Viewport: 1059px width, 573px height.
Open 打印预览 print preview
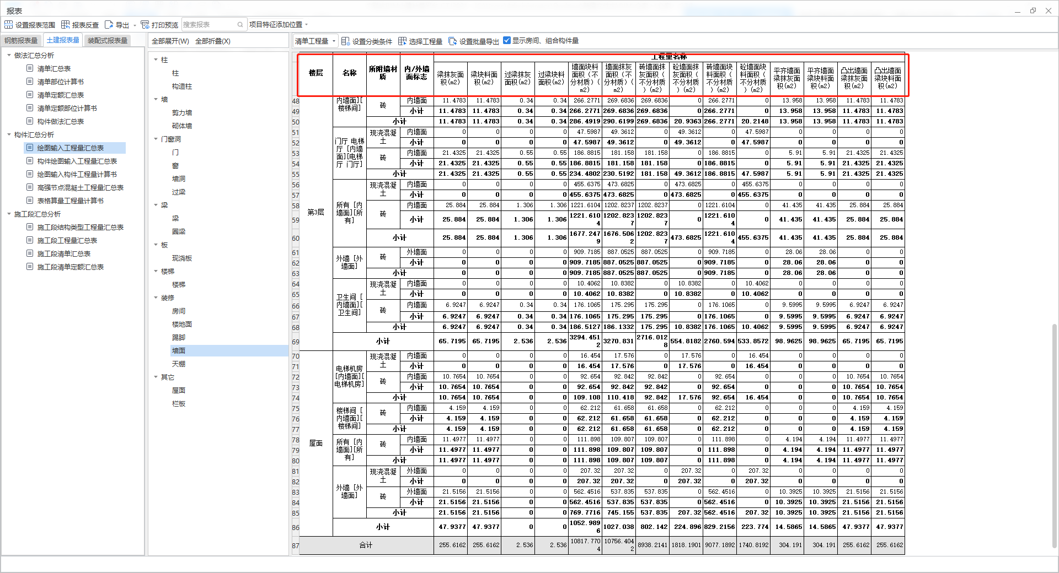159,25
